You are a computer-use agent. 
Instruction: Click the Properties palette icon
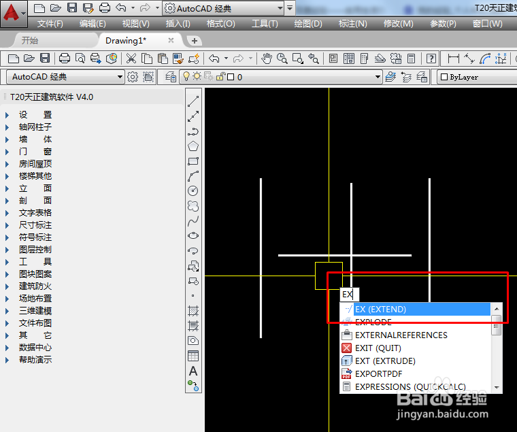tap(333, 59)
